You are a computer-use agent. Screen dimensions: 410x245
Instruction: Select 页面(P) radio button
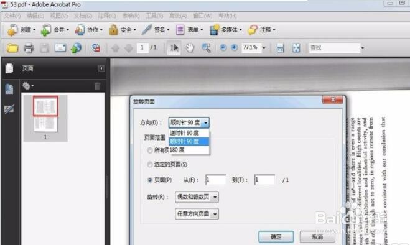(150, 180)
